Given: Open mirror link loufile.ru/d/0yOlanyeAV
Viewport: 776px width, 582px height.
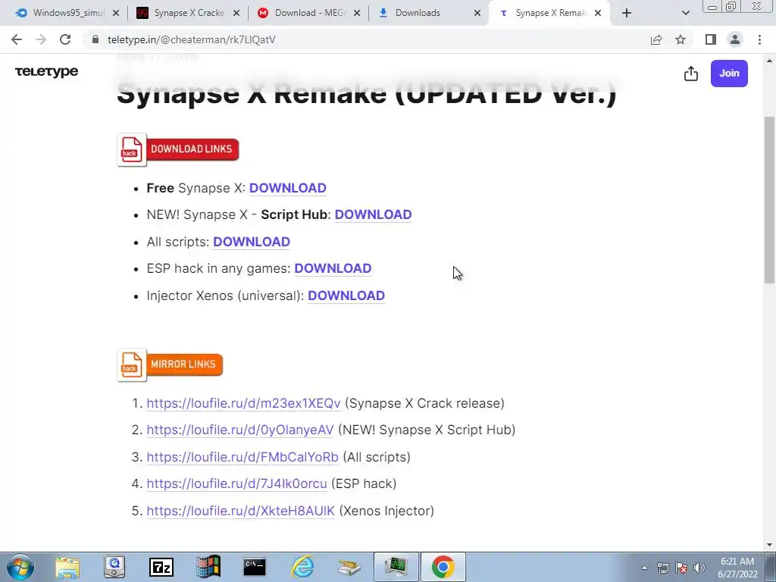Looking at the screenshot, I should click(240, 430).
